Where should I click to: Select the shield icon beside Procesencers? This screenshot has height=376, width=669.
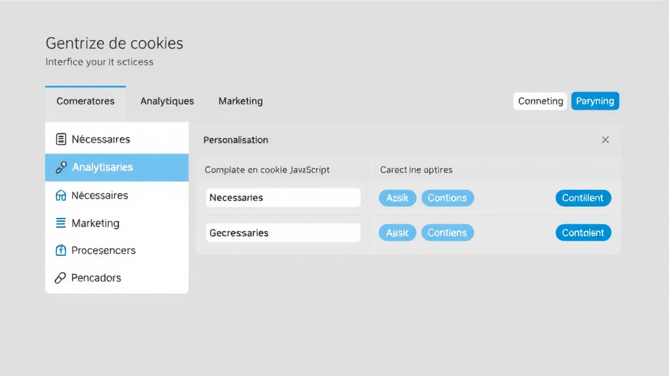[61, 250]
